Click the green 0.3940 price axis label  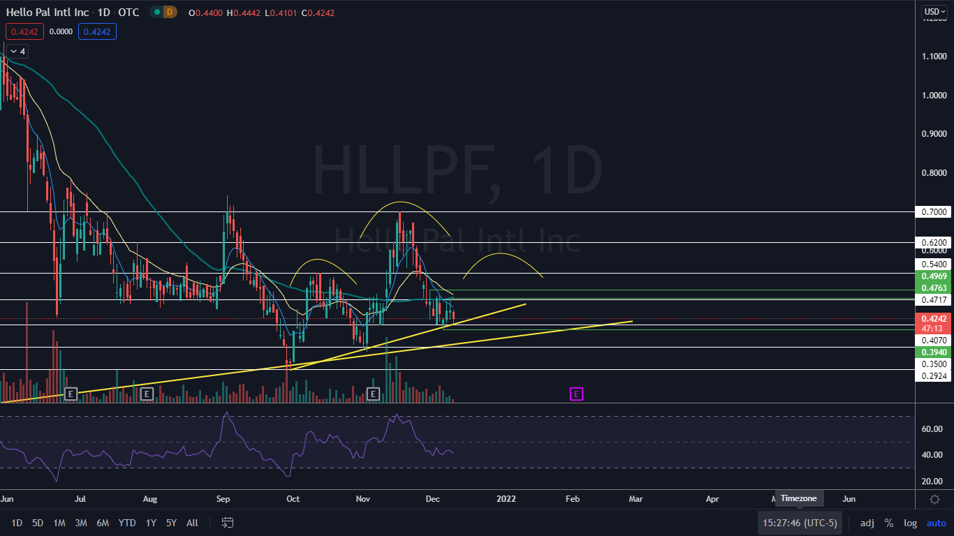tap(934, 352)
